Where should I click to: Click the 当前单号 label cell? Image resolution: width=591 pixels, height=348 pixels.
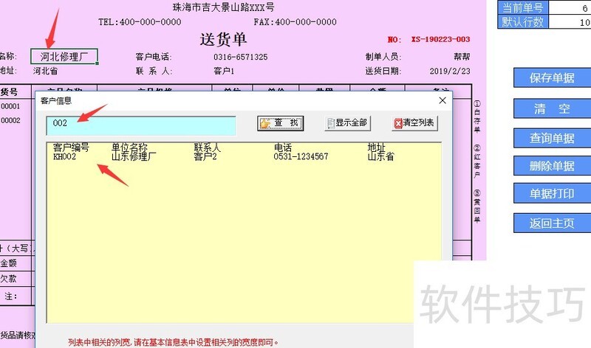click(523, 7)
